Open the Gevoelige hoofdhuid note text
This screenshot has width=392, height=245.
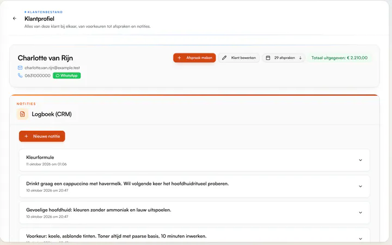point(99,210)
